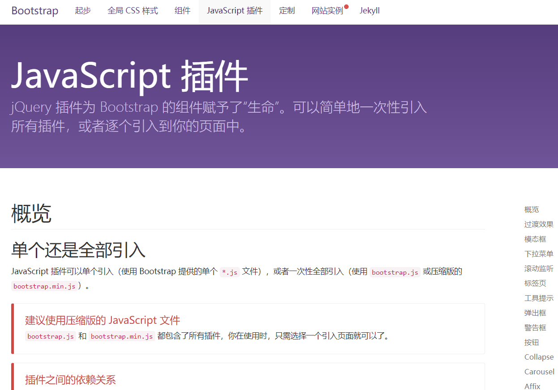Open 按钮 sidebar link
This screenshot has width=558, height=390.
click(532, 342)
